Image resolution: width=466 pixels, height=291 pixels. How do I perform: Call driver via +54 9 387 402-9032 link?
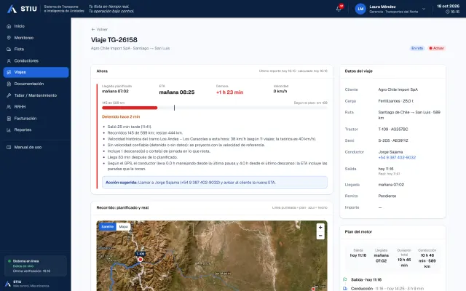tap(397, 157)
